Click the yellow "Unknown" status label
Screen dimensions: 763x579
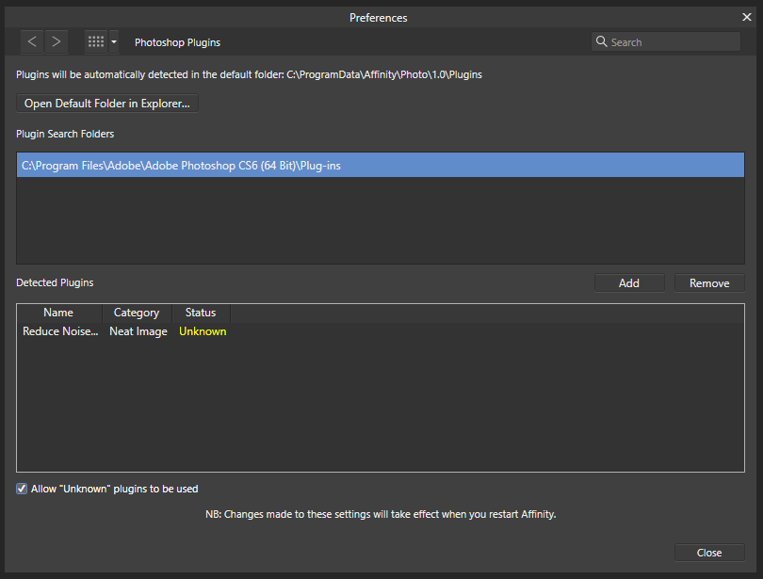(202, 331)
